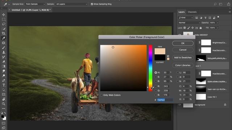Select the Horizontal Type tool
Viewport: 232px width, 130px height.
[4, 85]
